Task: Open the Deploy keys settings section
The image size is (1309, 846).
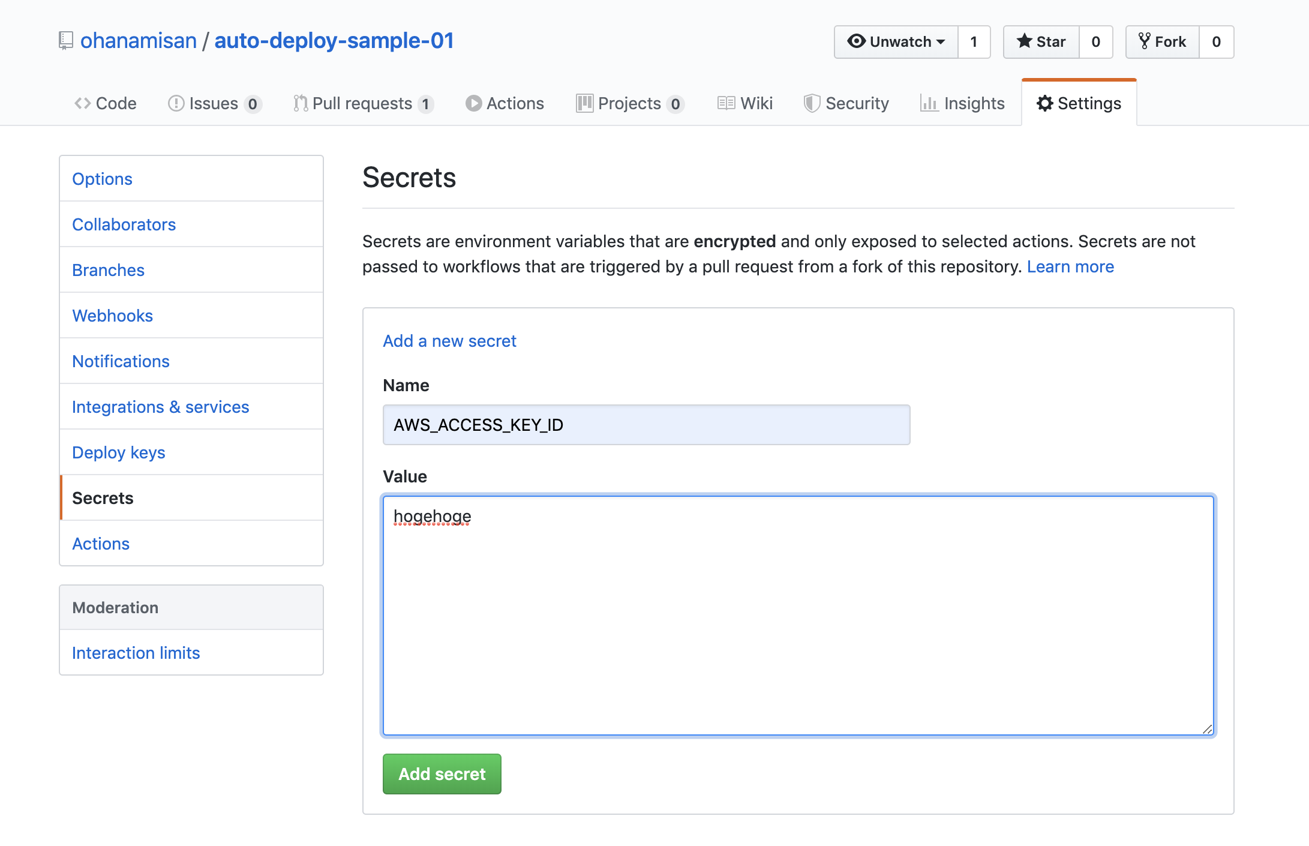Action: [119, 451]
